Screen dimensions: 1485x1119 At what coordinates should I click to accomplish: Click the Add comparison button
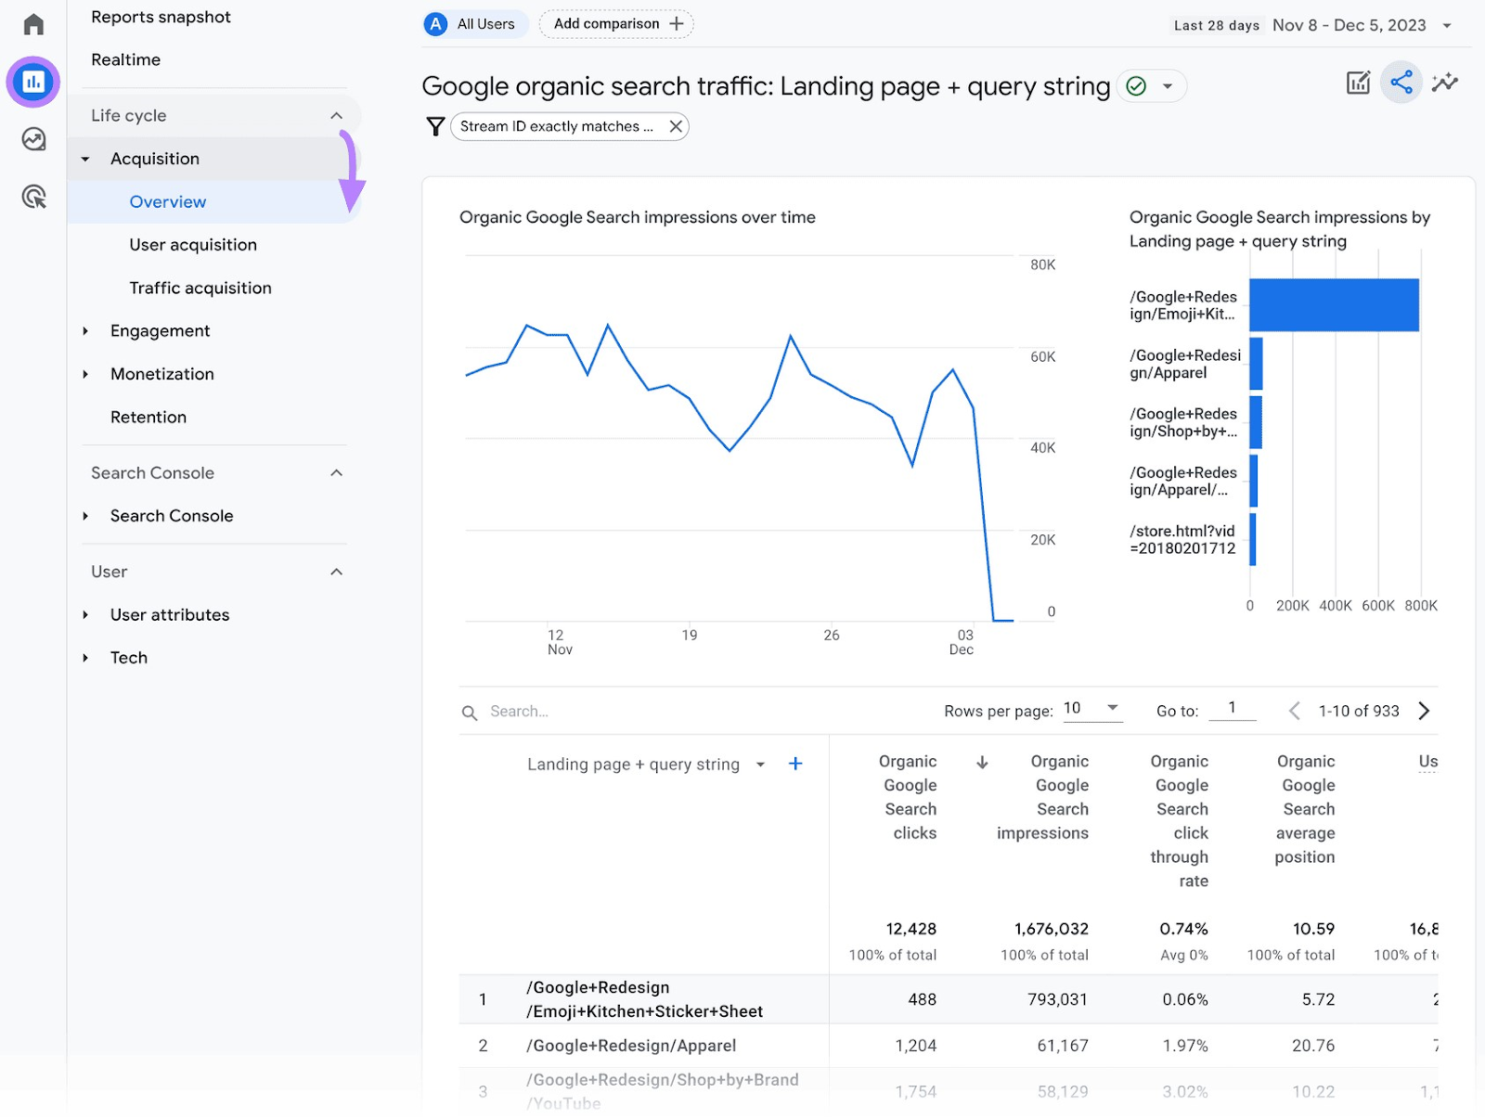pos(616,24)
